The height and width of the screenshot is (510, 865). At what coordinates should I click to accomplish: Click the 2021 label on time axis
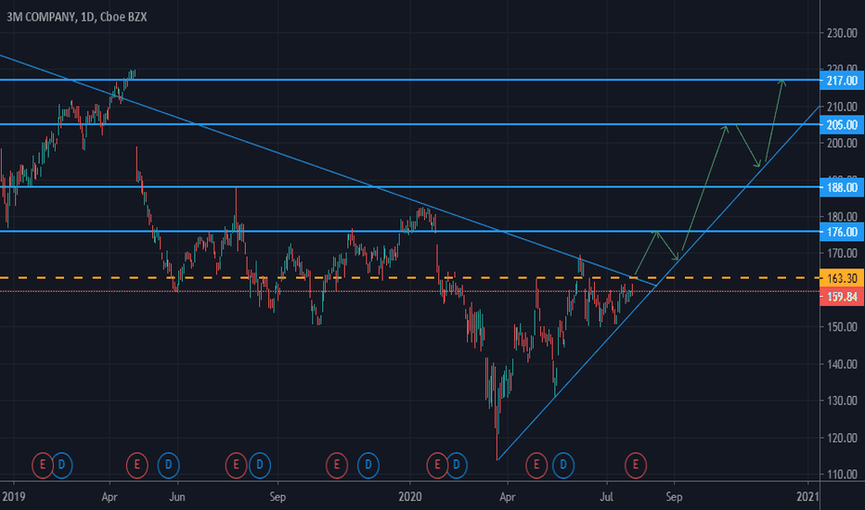(x=807, y=497)
